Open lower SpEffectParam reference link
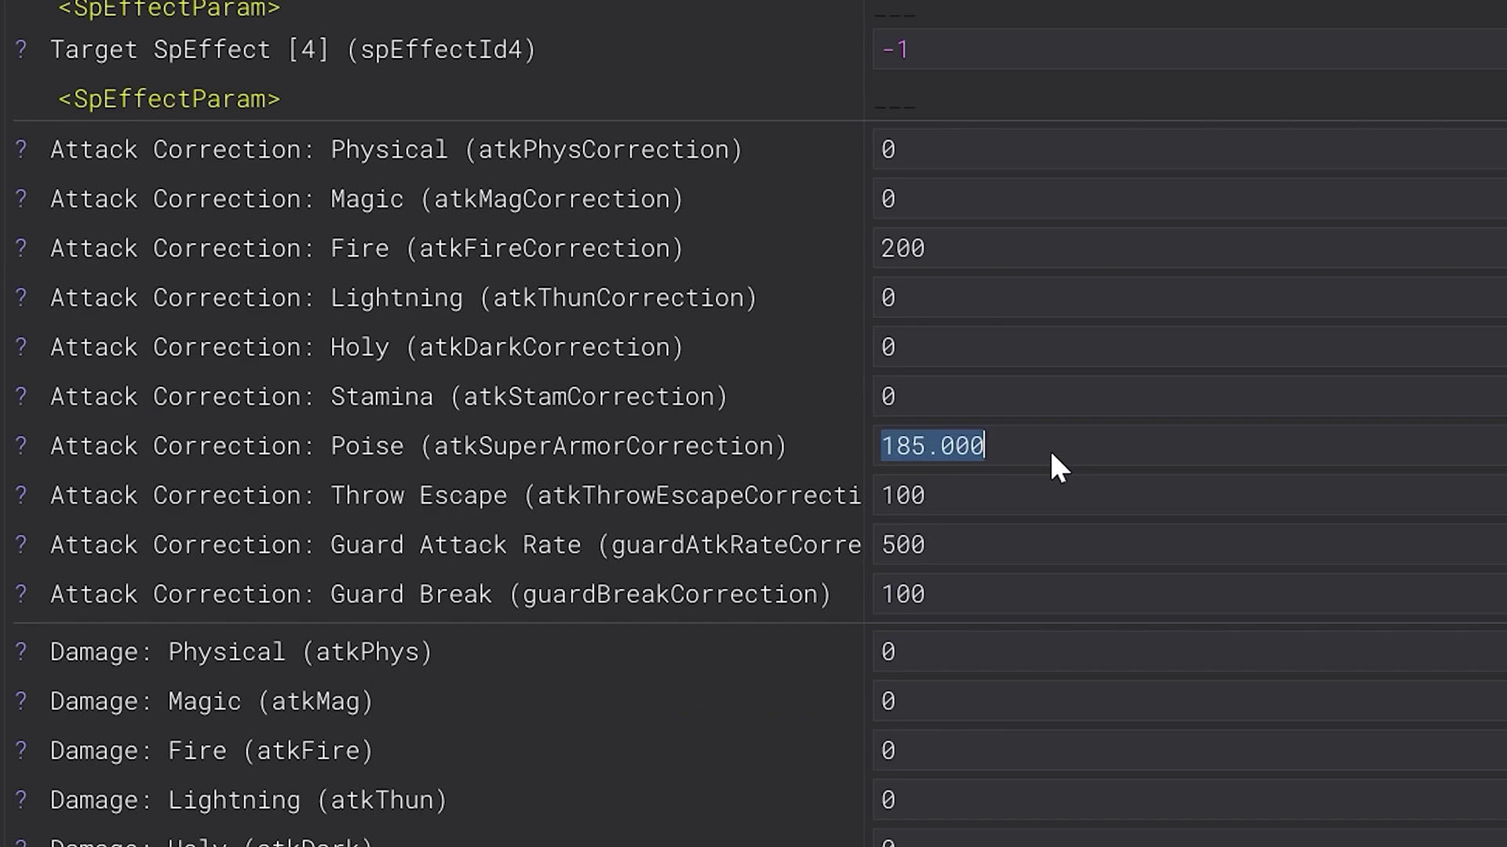Screen dimensions: 1507x847 [x=169, y=99]
